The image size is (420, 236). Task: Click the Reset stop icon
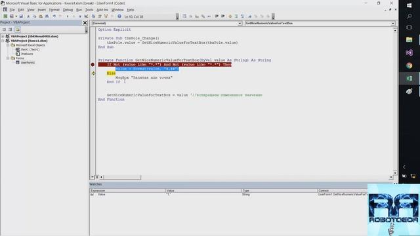coord(80,16)
